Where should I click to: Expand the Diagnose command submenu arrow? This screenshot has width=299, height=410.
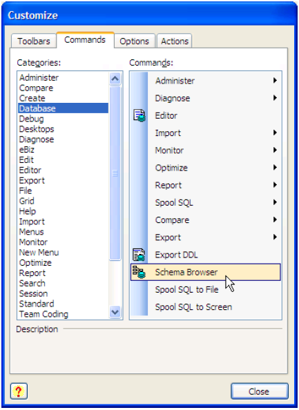(x=275, y=98)
